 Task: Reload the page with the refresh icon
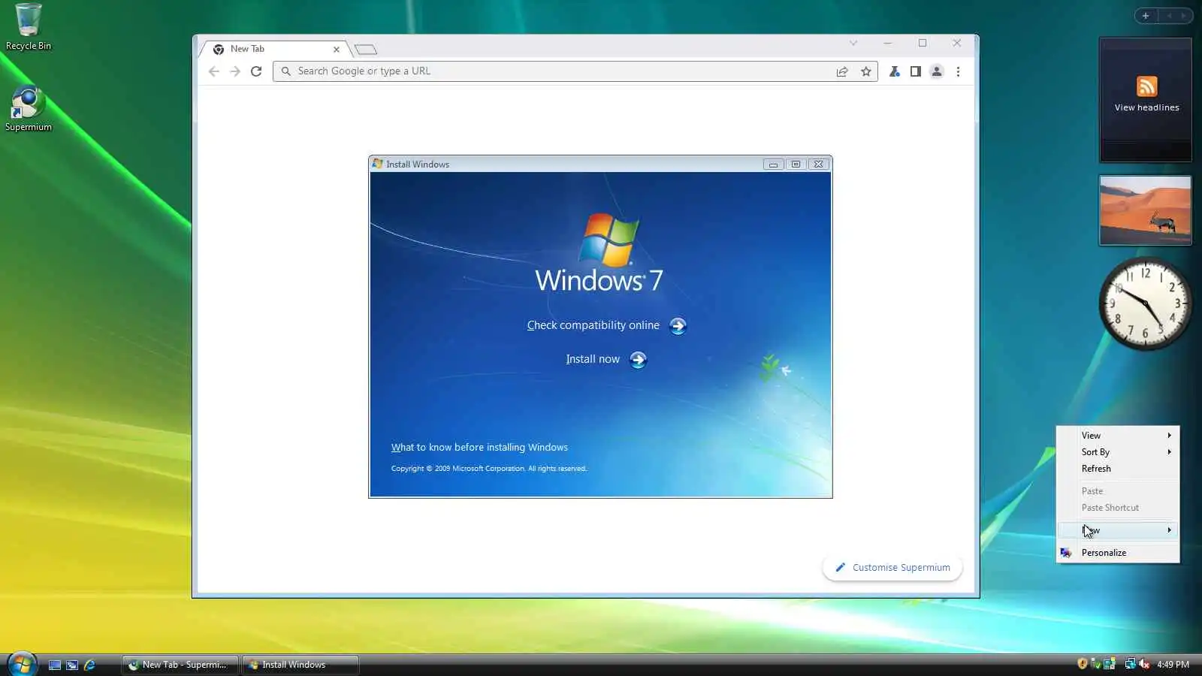click(x=256, y=71)
